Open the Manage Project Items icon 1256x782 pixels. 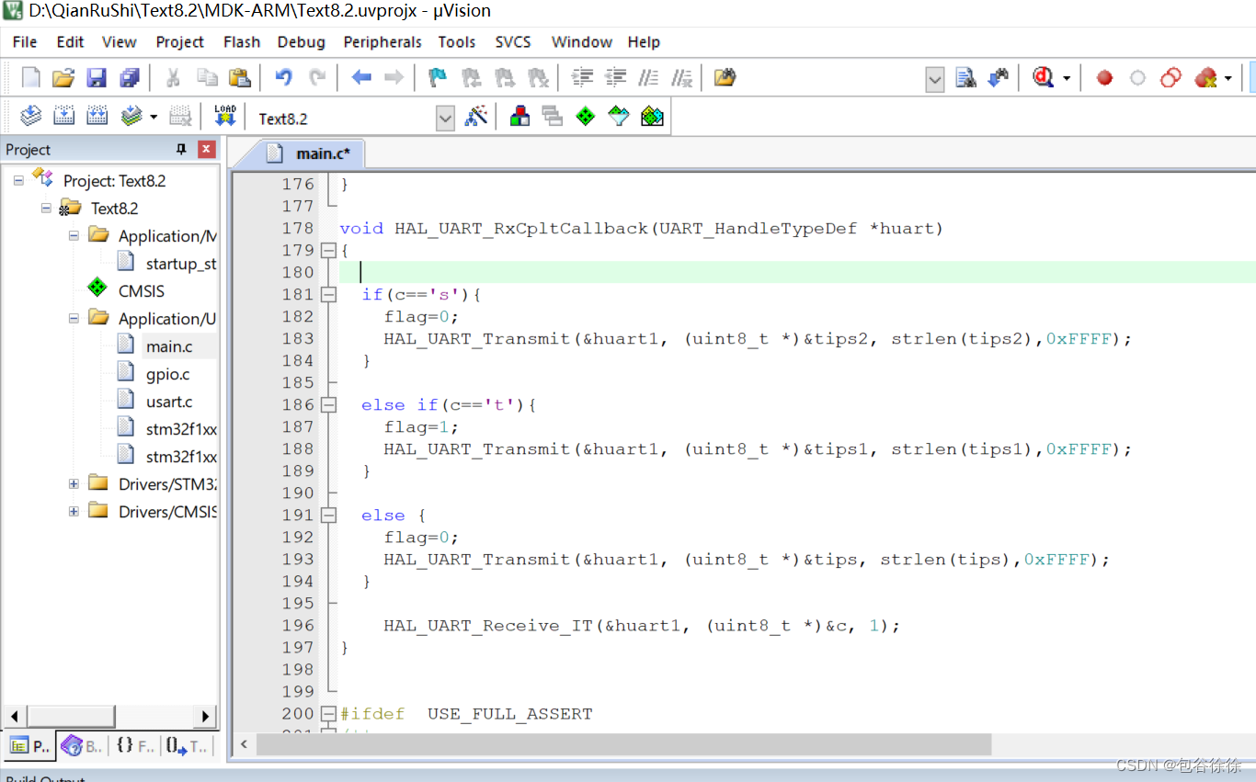[x=520, y=117]
